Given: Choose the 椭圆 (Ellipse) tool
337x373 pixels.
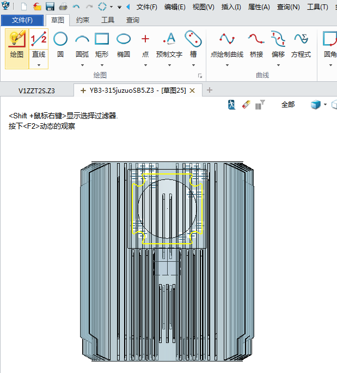Looking at the screenshot, I should pyautogui.click(x=124, y=44).
